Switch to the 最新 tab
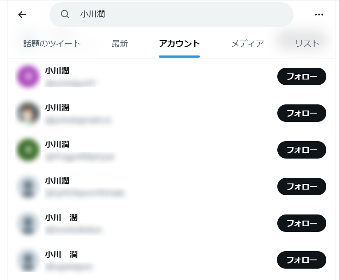339x280 pixels. pos(120,44)
